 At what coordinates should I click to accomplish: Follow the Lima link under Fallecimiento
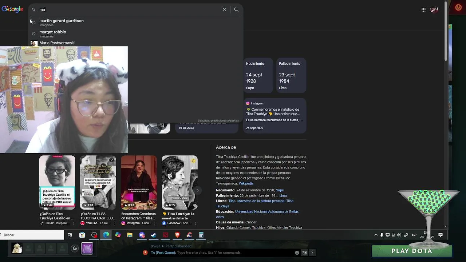pos(283,196)
